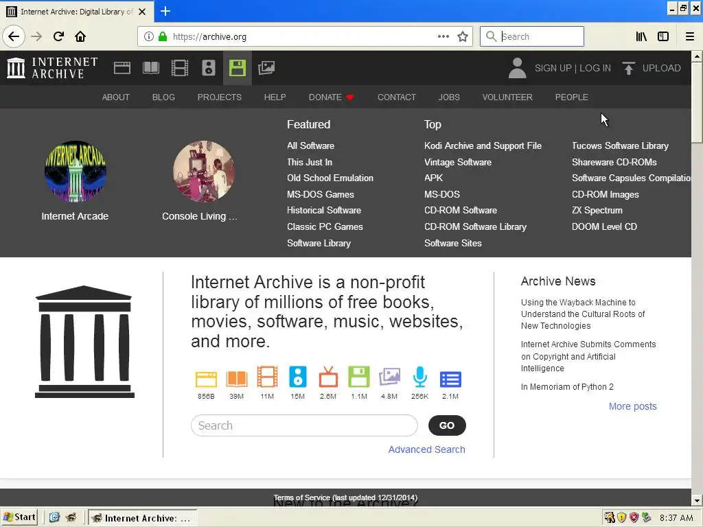Open the Texts book icon in navbar
The image size is (703, 527).
150,68
